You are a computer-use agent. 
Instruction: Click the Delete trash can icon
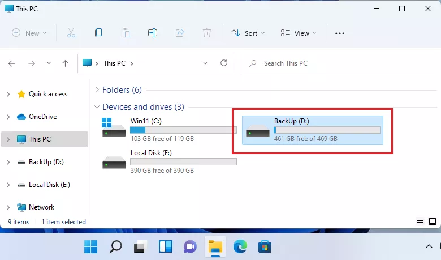(207, 33)
